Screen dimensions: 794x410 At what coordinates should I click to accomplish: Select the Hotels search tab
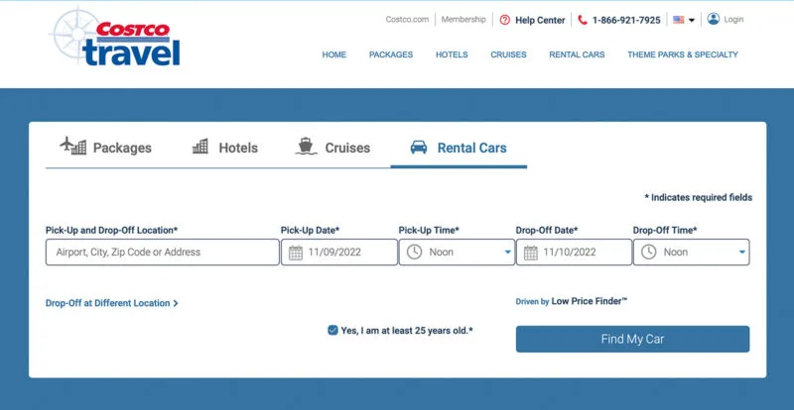tap(225, 148)
